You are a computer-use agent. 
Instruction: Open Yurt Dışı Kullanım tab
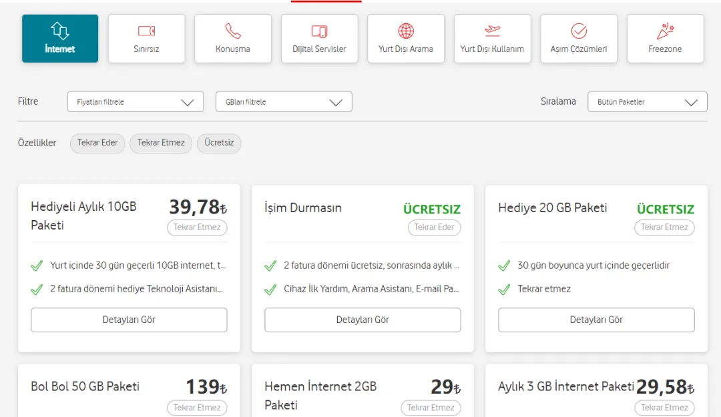coord(492,39)
